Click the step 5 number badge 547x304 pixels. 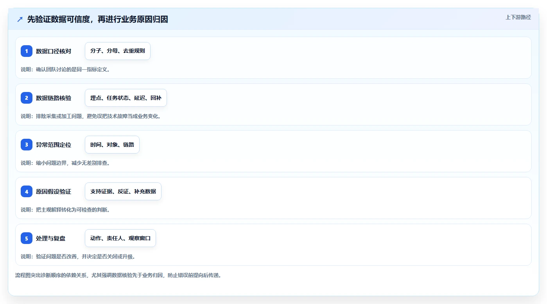[27, 238]
